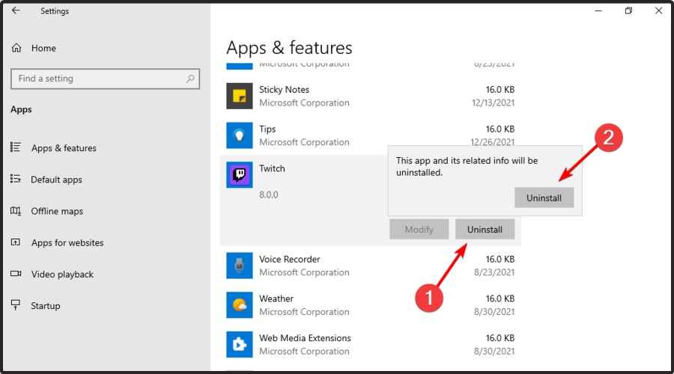674x374 pixels.
Task: Click the Sticky Notes app icon
Action: (240, 96)
